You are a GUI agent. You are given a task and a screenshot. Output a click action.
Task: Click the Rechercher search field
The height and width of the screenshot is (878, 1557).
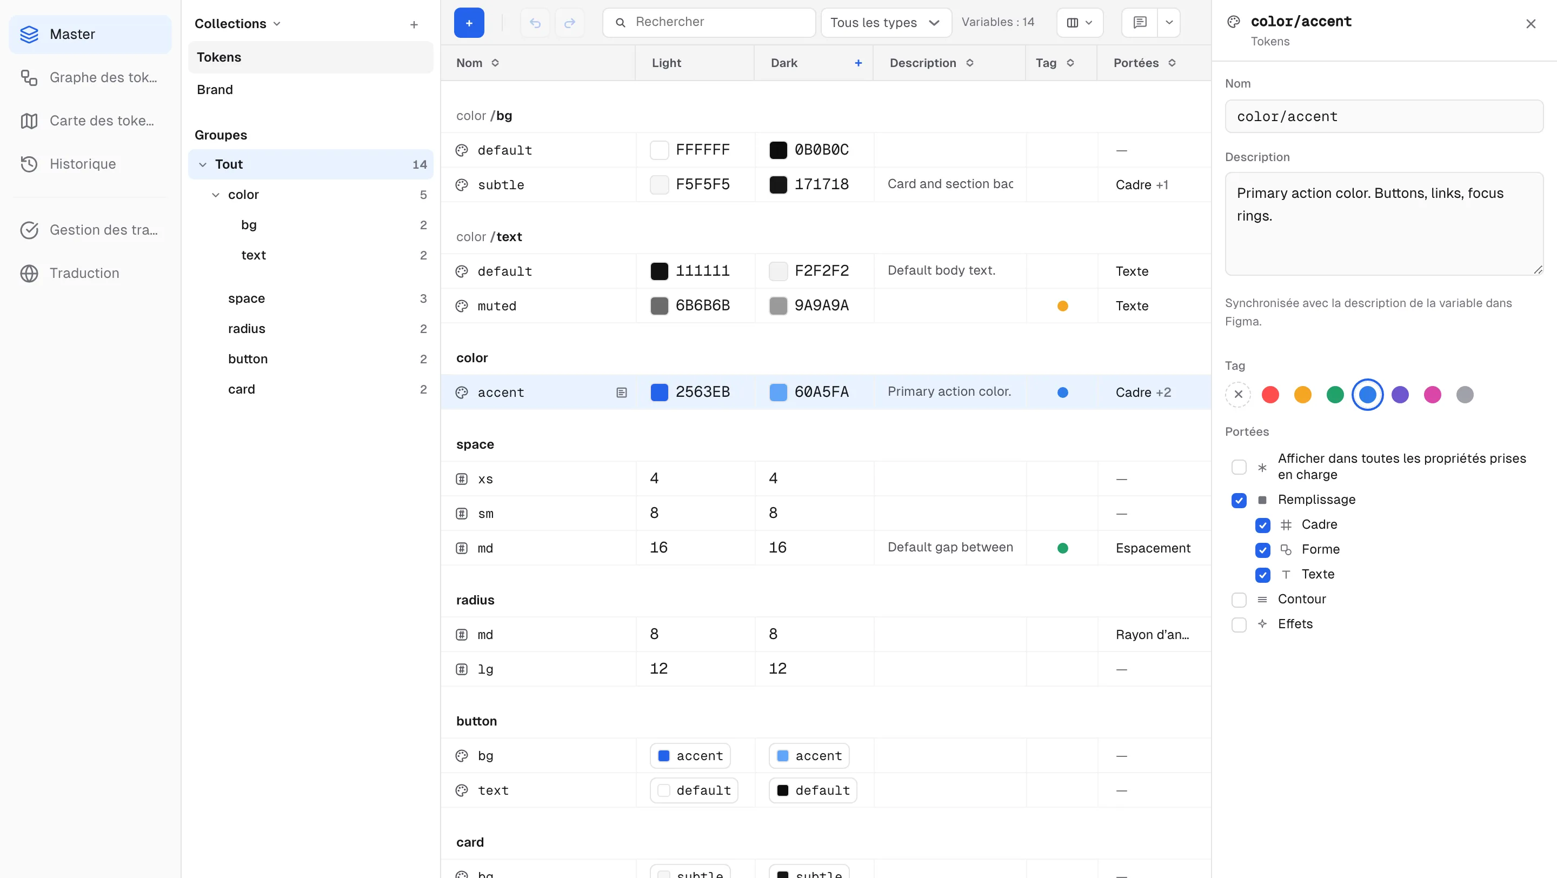(709, 23)
